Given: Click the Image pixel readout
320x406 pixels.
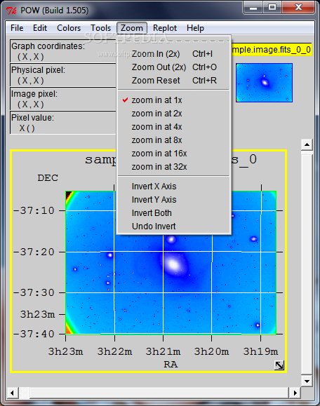Looking at the screenshot, I should click(63, 99).
